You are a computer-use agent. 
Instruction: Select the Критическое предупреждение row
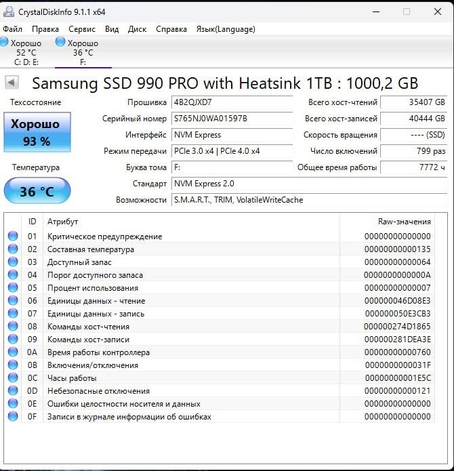[x=220, y=236]
